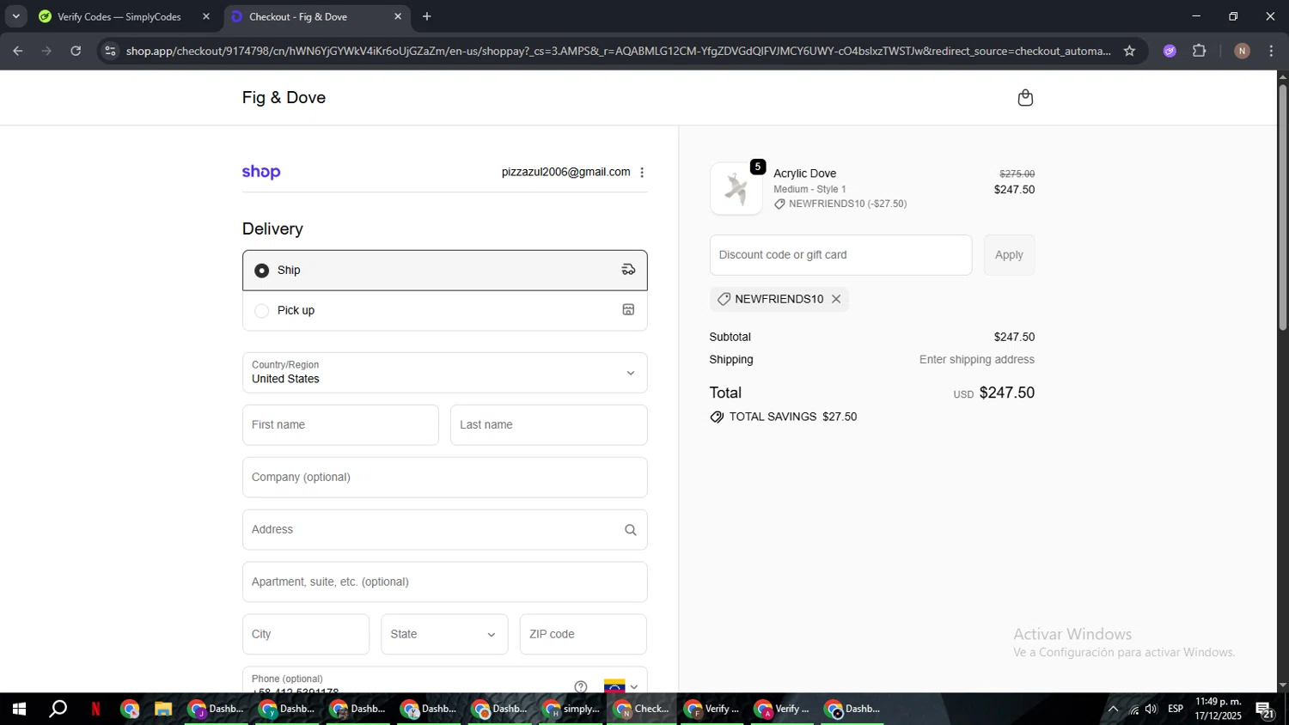
Task: Go back to the previous page
Action: coord(18,51)
